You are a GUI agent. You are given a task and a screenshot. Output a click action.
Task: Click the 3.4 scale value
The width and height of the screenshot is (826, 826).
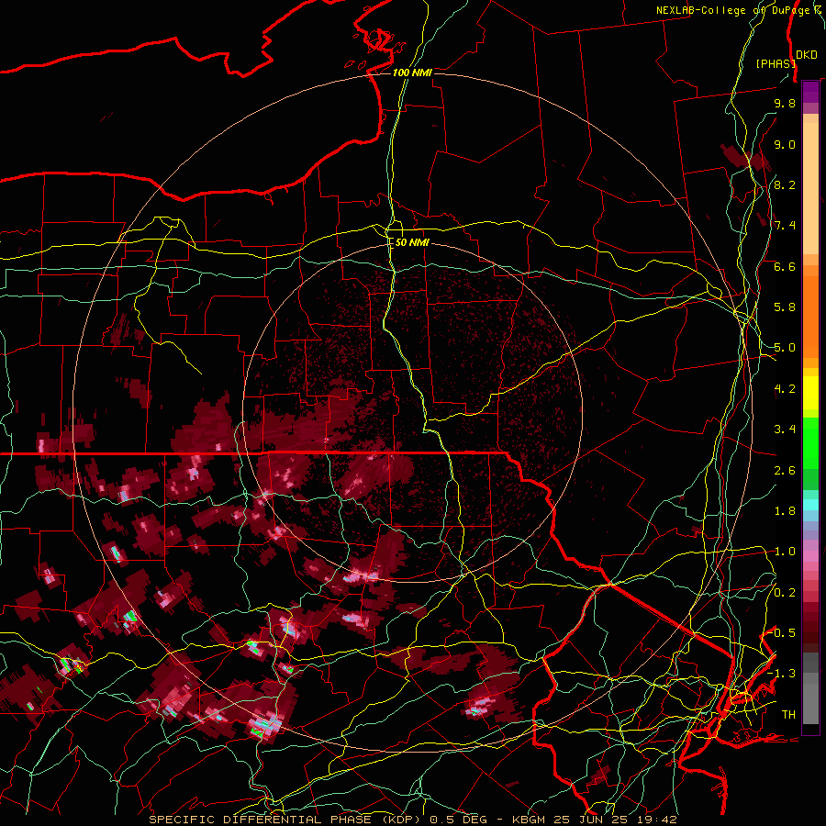785,430
